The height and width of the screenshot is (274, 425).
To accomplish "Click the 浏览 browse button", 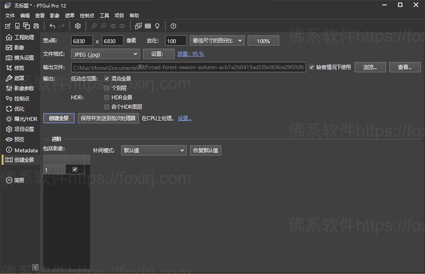I will pos(370,67).
